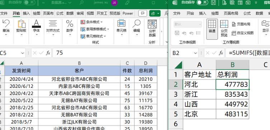
Task: Open File (文件) tab in left window
Action: (x=4, y=13)
